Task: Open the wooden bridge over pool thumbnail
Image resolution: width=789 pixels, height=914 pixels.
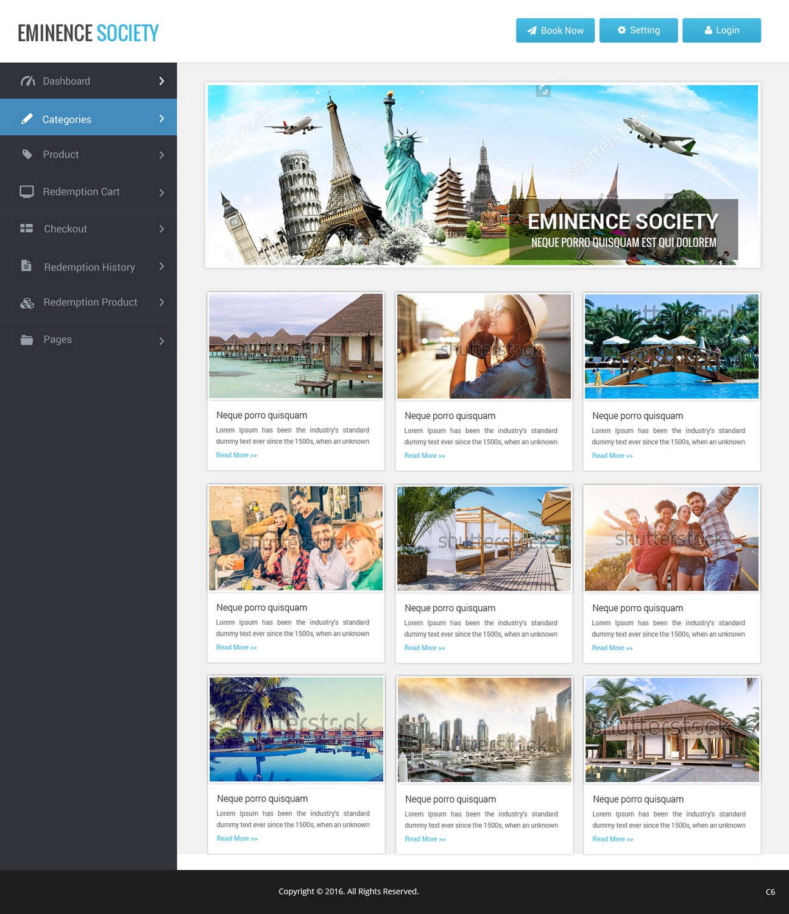Action: pyautogui.click(x=672, y=347)
